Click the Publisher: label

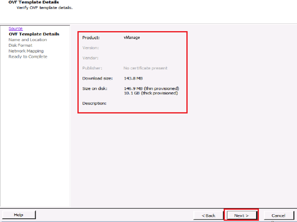92,68
